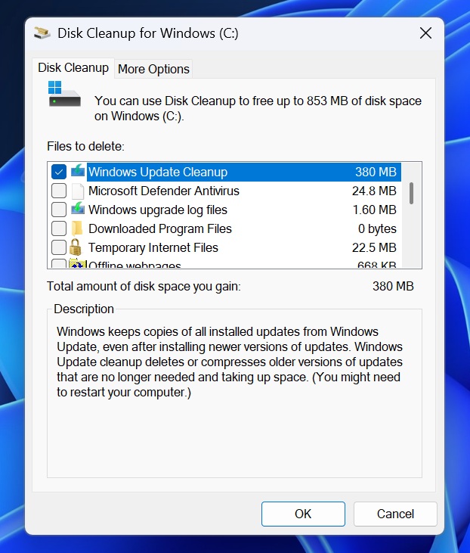Select the Windows Update Cleanup list entry

click(244, 172)
